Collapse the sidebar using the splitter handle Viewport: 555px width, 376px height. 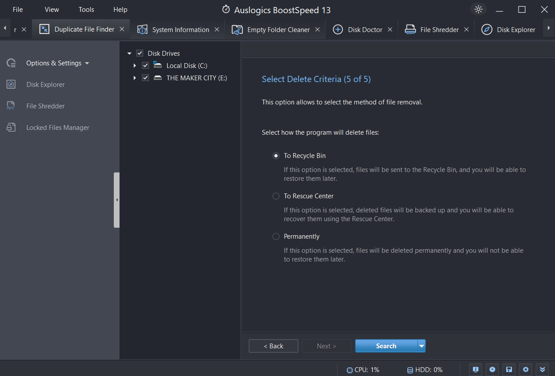click(116, 200)
